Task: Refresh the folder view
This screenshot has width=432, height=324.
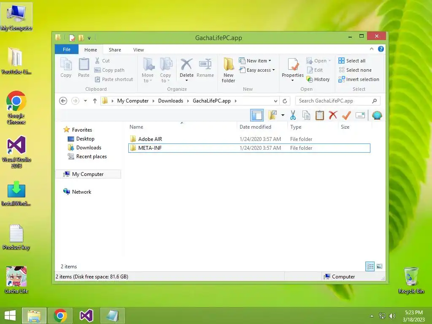Action: pyautogui.click(x=285, y=101)
